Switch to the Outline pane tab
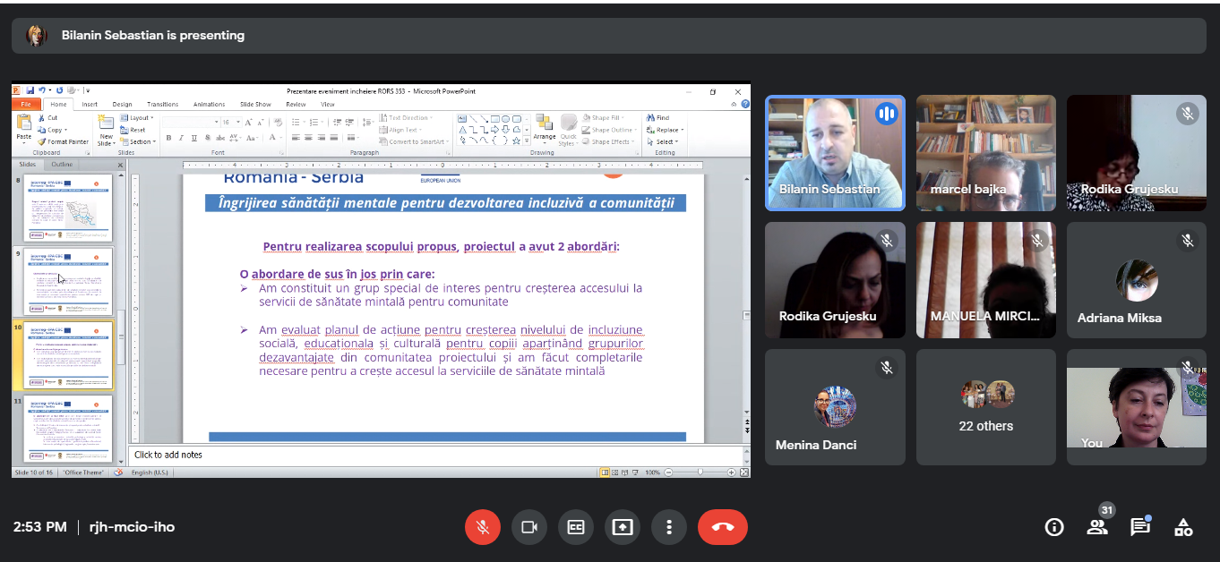 (x=62, y=165)
